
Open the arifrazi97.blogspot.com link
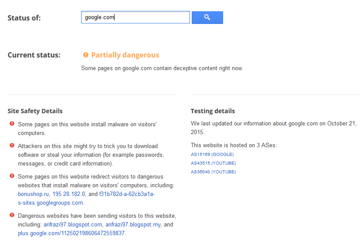pyautogui.click(x=73, y=225)
